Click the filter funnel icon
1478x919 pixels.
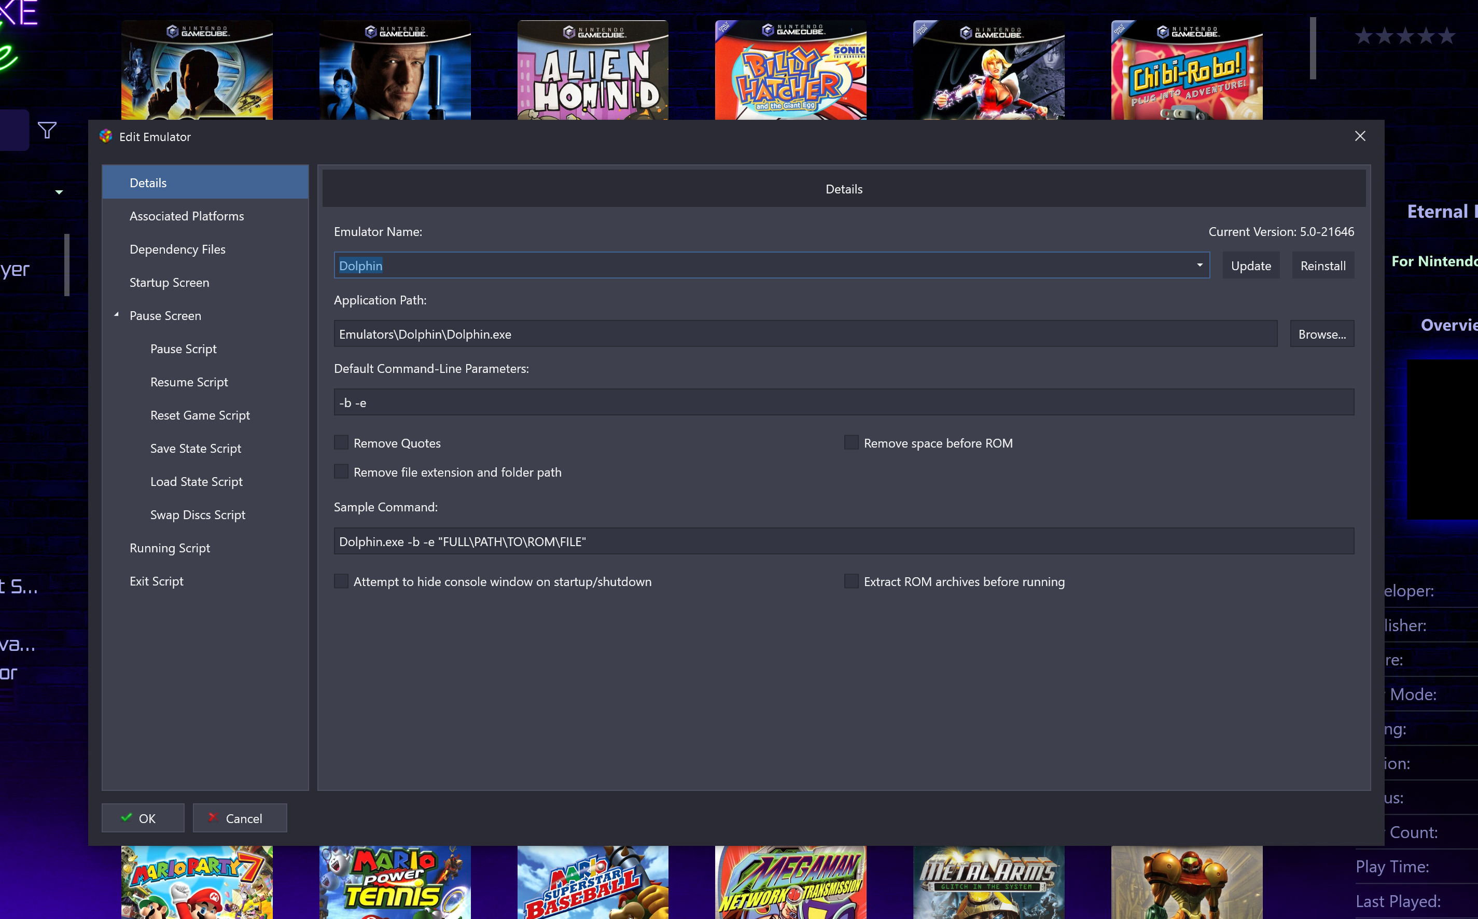(47, 130)
